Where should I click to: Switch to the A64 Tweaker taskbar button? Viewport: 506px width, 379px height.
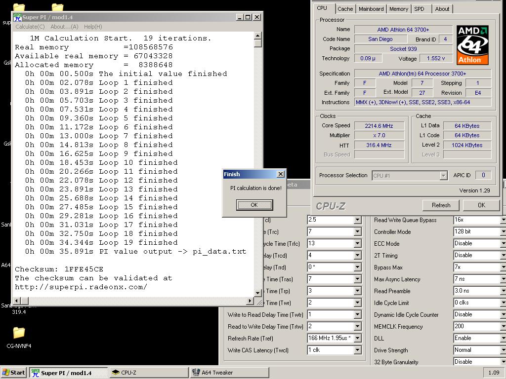229,373
